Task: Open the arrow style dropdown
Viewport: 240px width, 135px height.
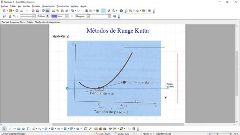Action: point(17,16)
